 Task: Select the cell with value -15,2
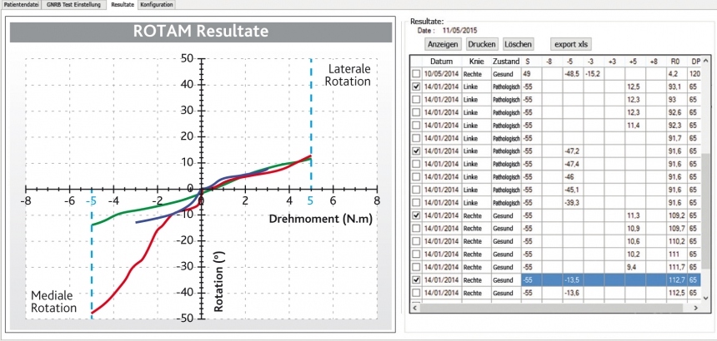click(x=594, y=74)
